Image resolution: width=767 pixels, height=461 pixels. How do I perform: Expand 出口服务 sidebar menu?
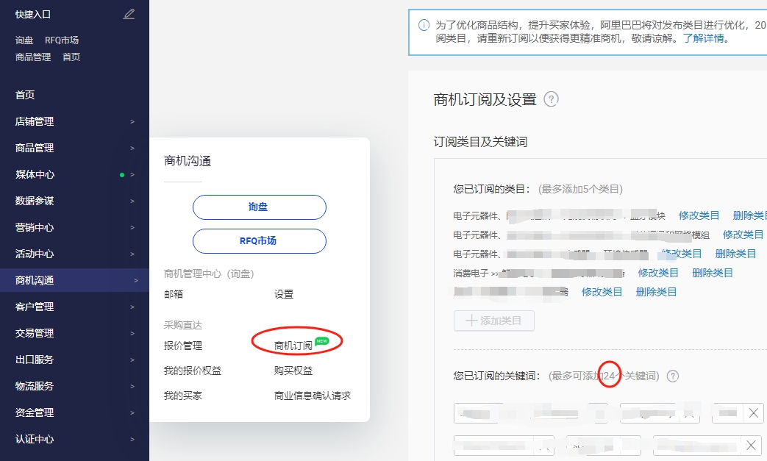point(74,360)
